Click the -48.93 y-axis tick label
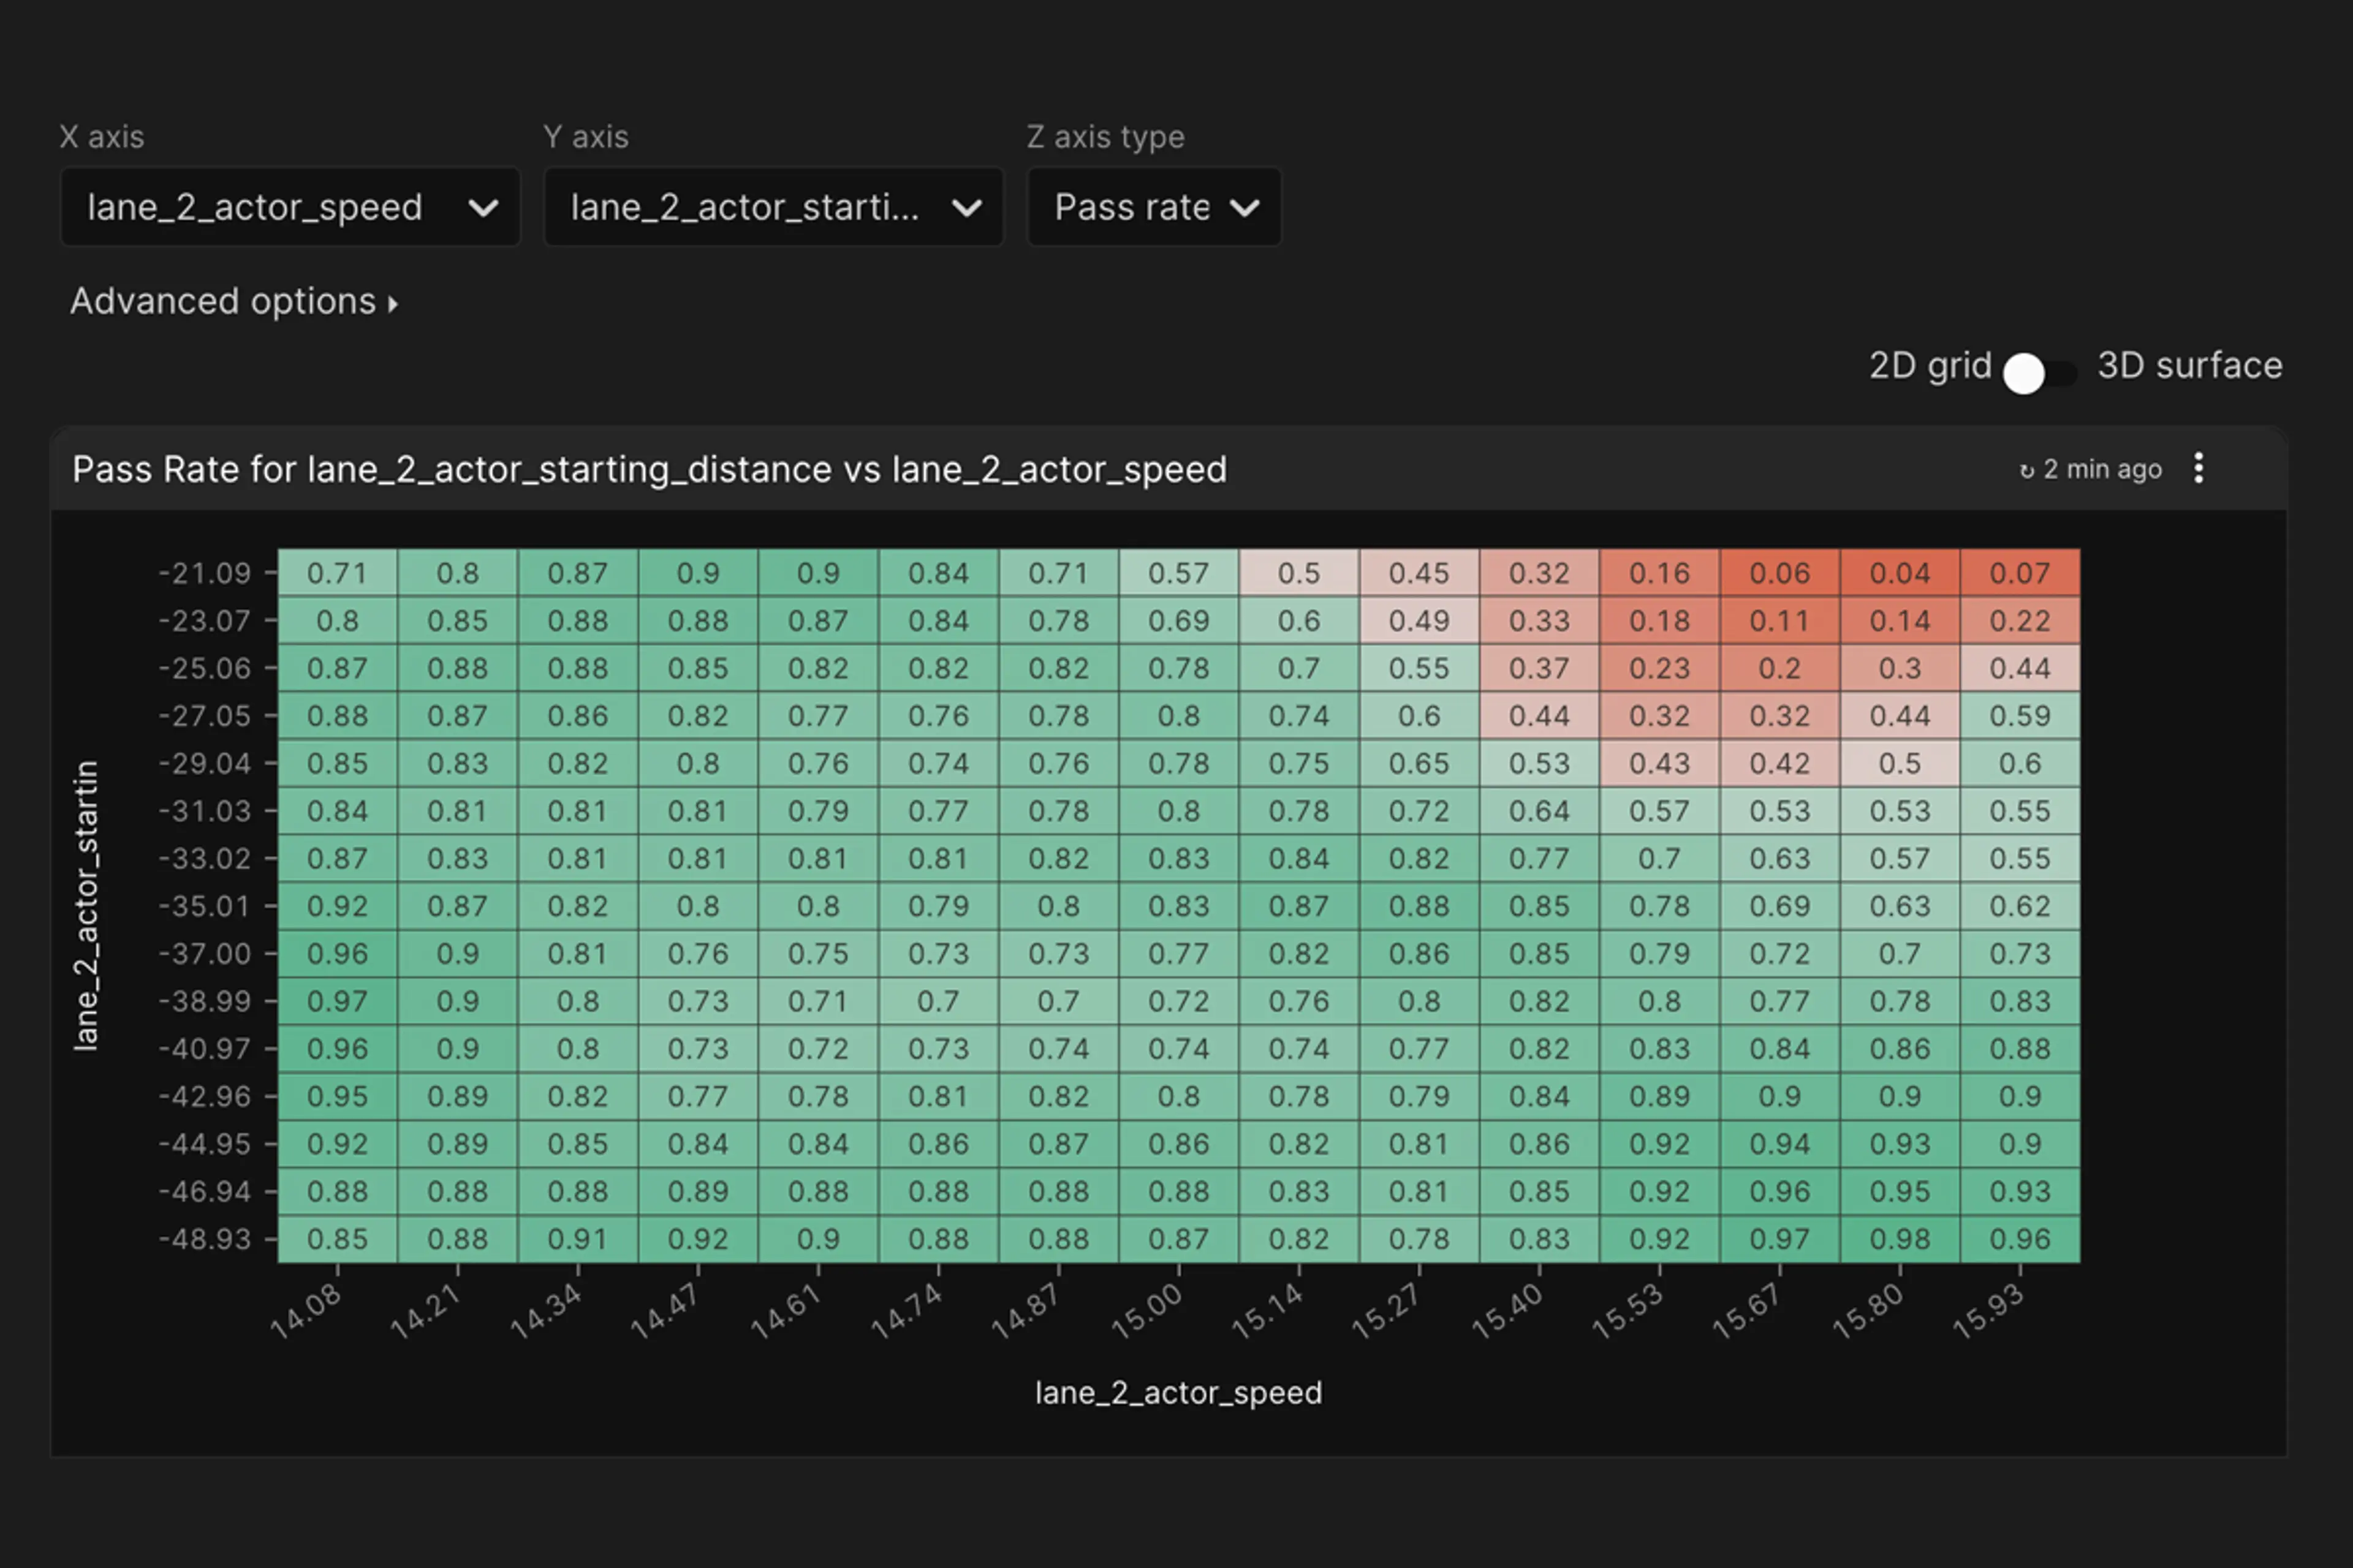This screenshot has width=2353, height=1568. click(205, 1239)
